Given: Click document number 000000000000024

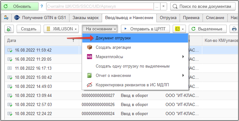Looking at the screenshot, I should click(x=98, y=114).
